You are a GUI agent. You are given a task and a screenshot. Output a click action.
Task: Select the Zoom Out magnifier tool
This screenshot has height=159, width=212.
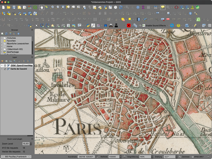click(x=57, y=7)
